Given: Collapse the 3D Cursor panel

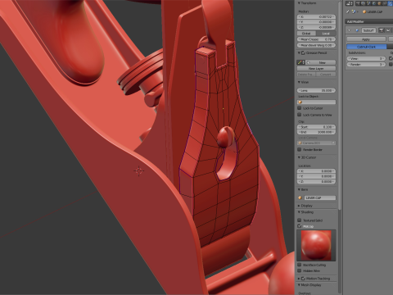Looking at the screenshot, I should (x=299, y=157).
